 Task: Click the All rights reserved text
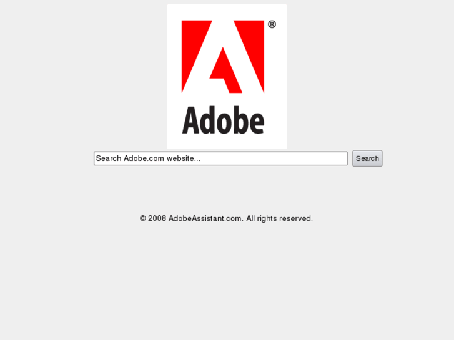279,218
